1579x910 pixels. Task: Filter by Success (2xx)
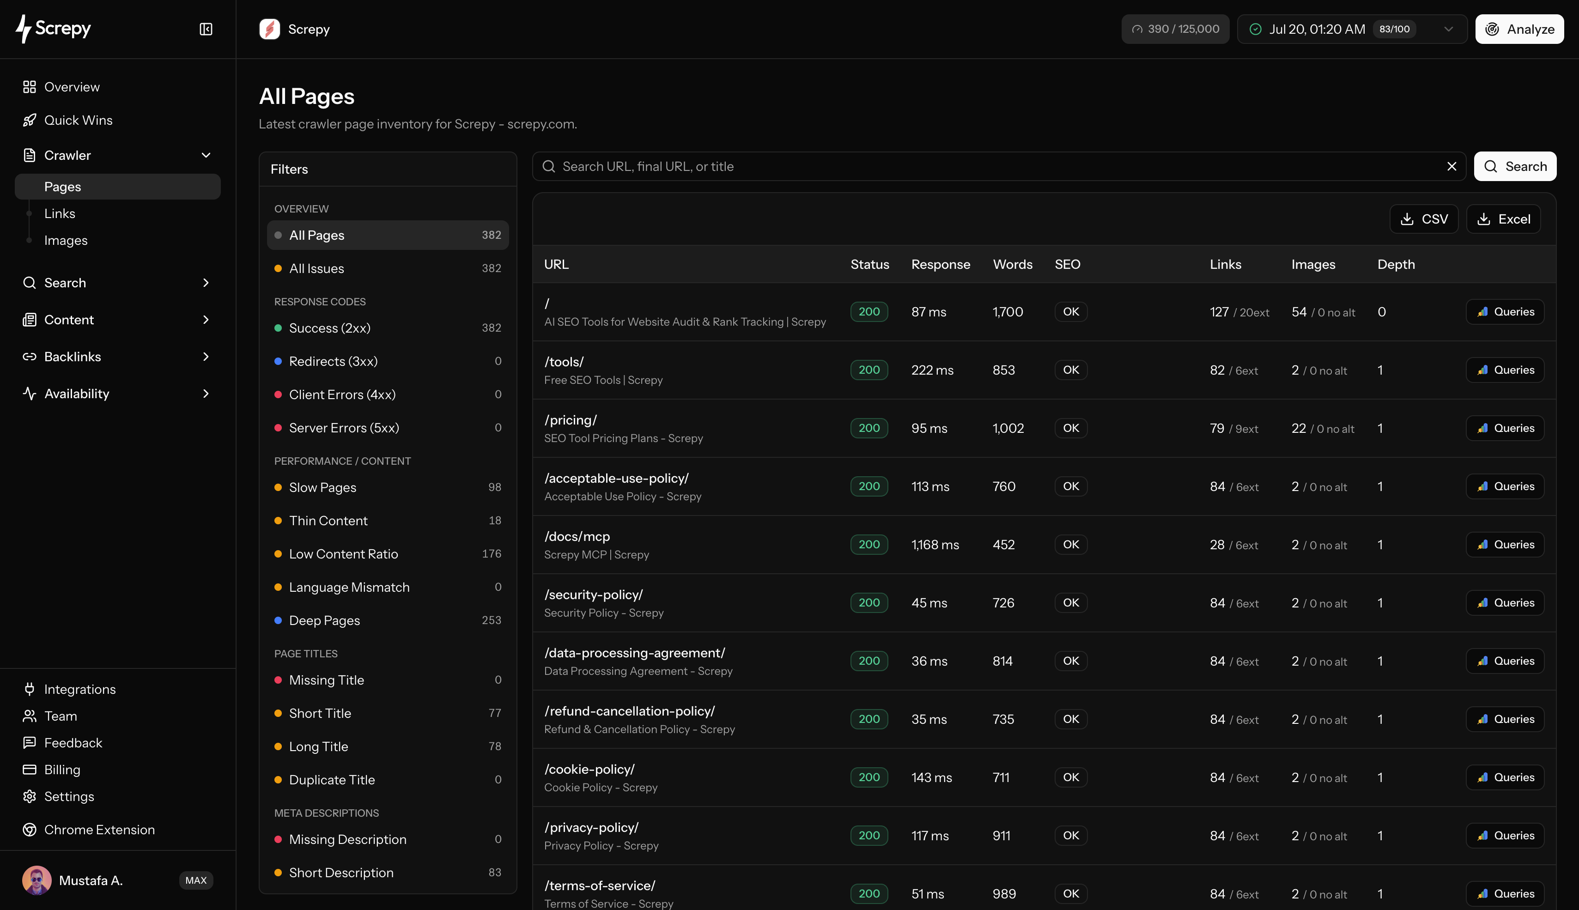point(388,328)
